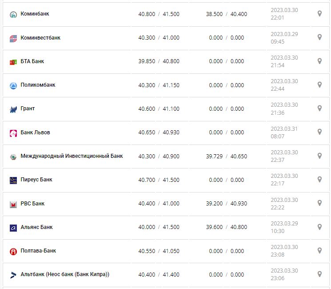Click the Полтава-Банк logo icon
Image resolution: width=331 pixels, height=289 pixels.
point(13,251)
